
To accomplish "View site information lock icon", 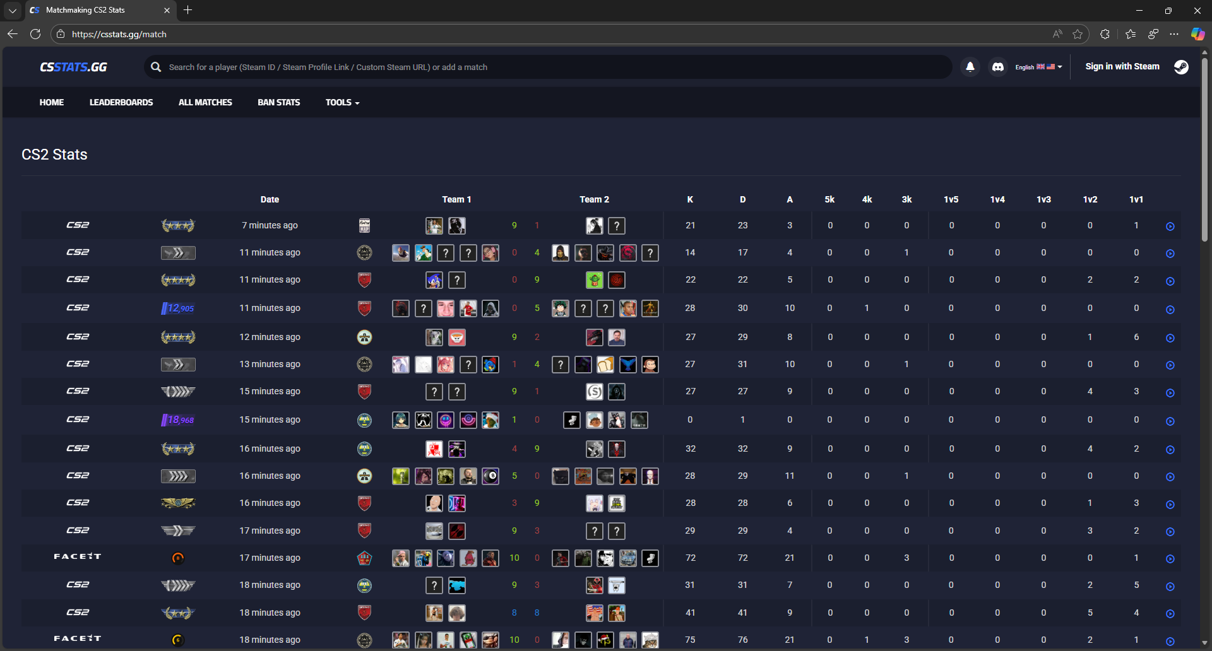I will [x=61, y=34].
